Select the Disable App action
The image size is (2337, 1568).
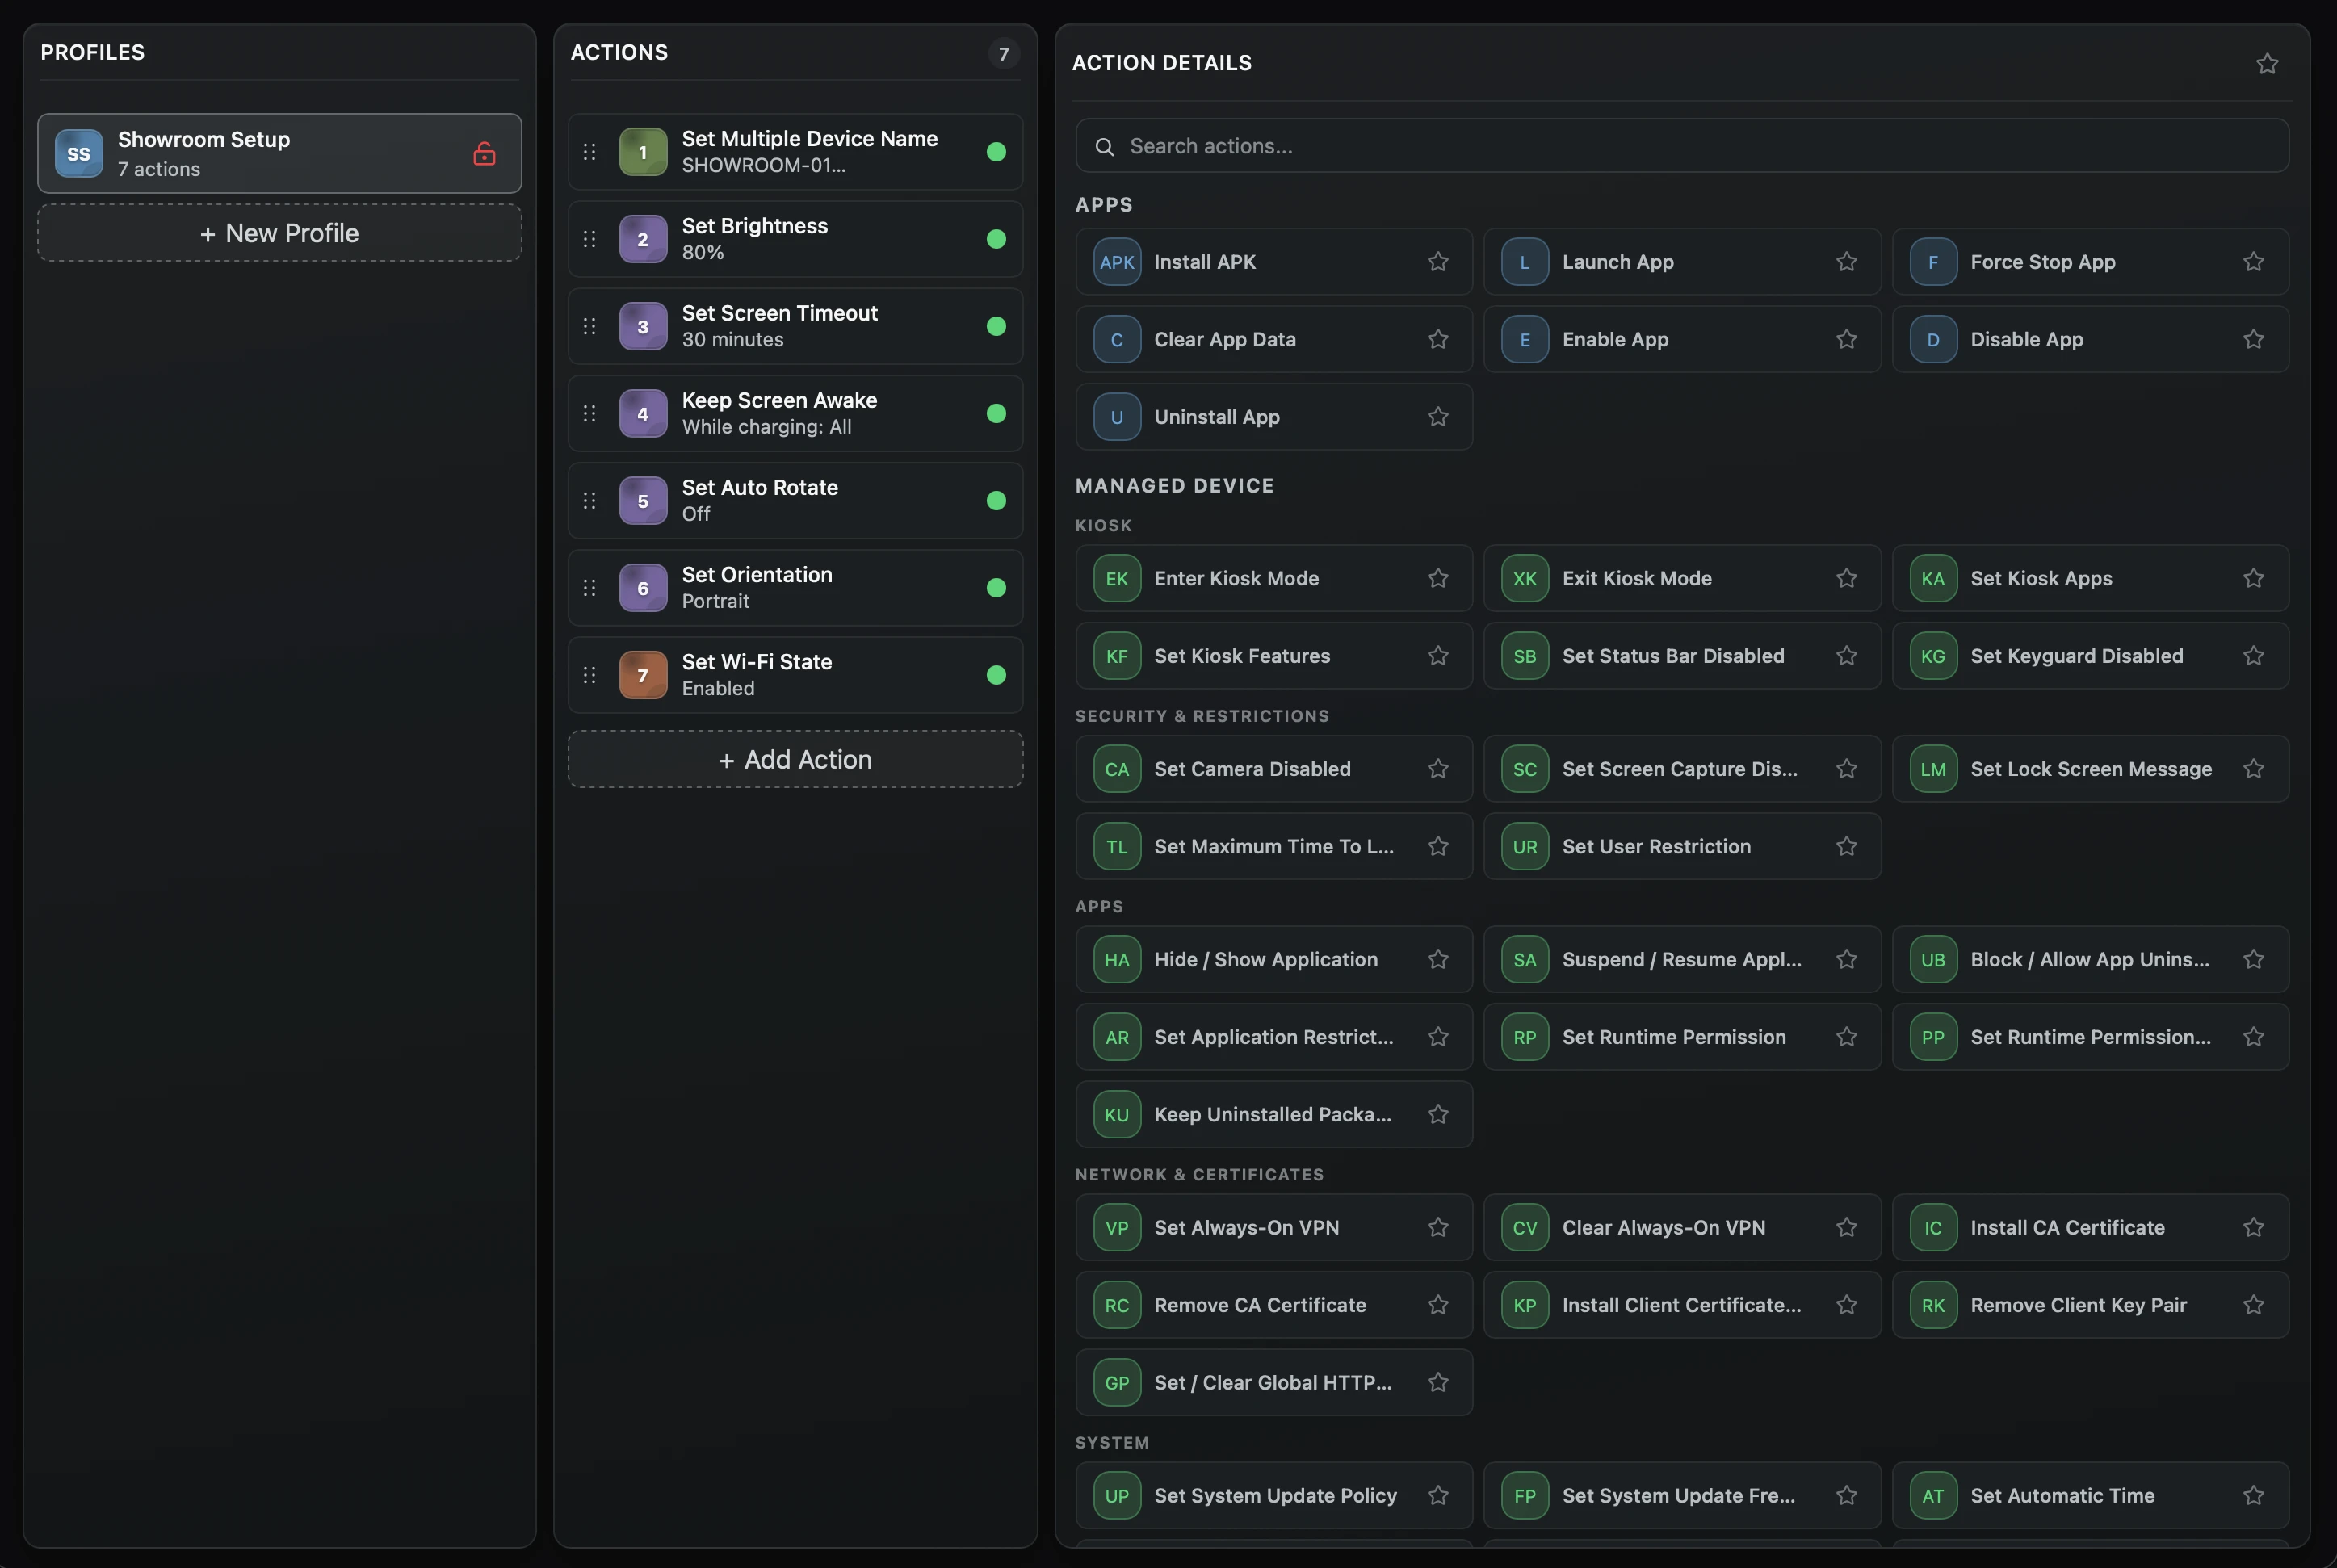pyautogui.click(x=2089, y=339)
